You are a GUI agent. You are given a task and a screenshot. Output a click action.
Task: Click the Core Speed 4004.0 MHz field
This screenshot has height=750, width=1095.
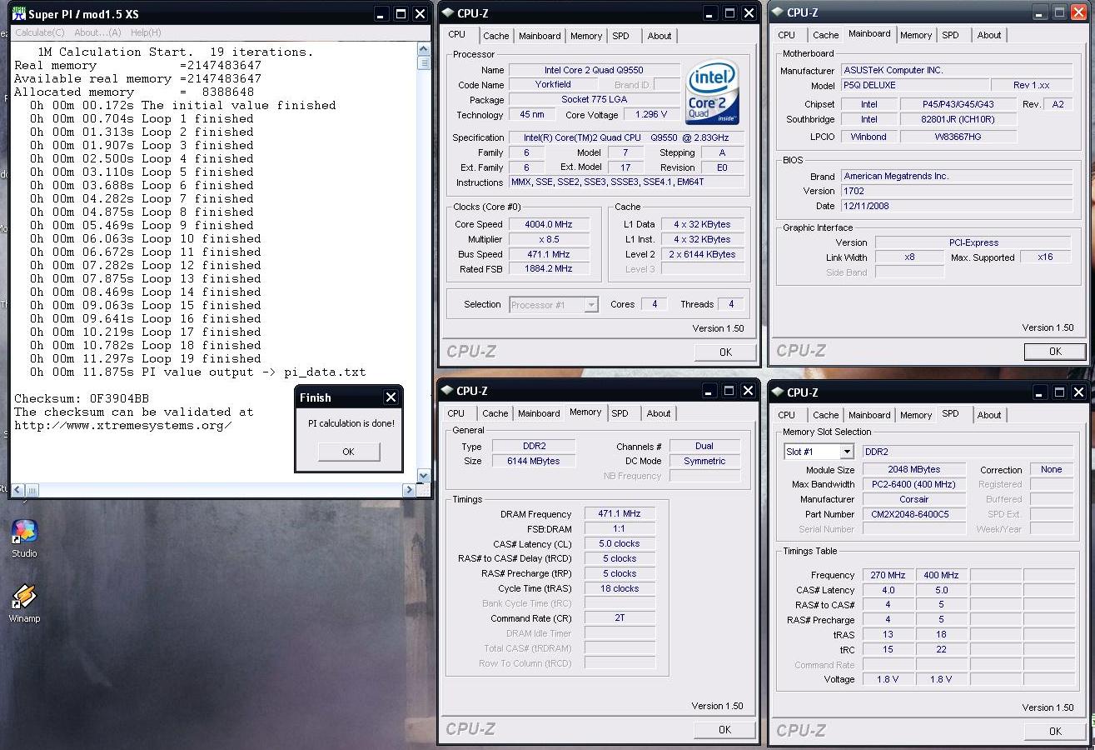[x=549, y=224]
